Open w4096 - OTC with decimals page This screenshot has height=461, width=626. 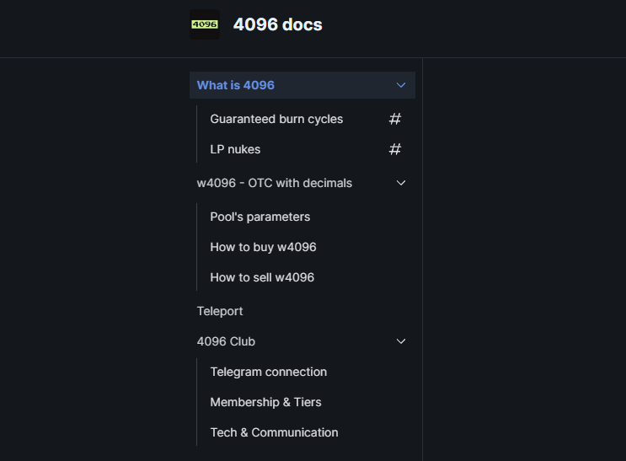(275, 183)
